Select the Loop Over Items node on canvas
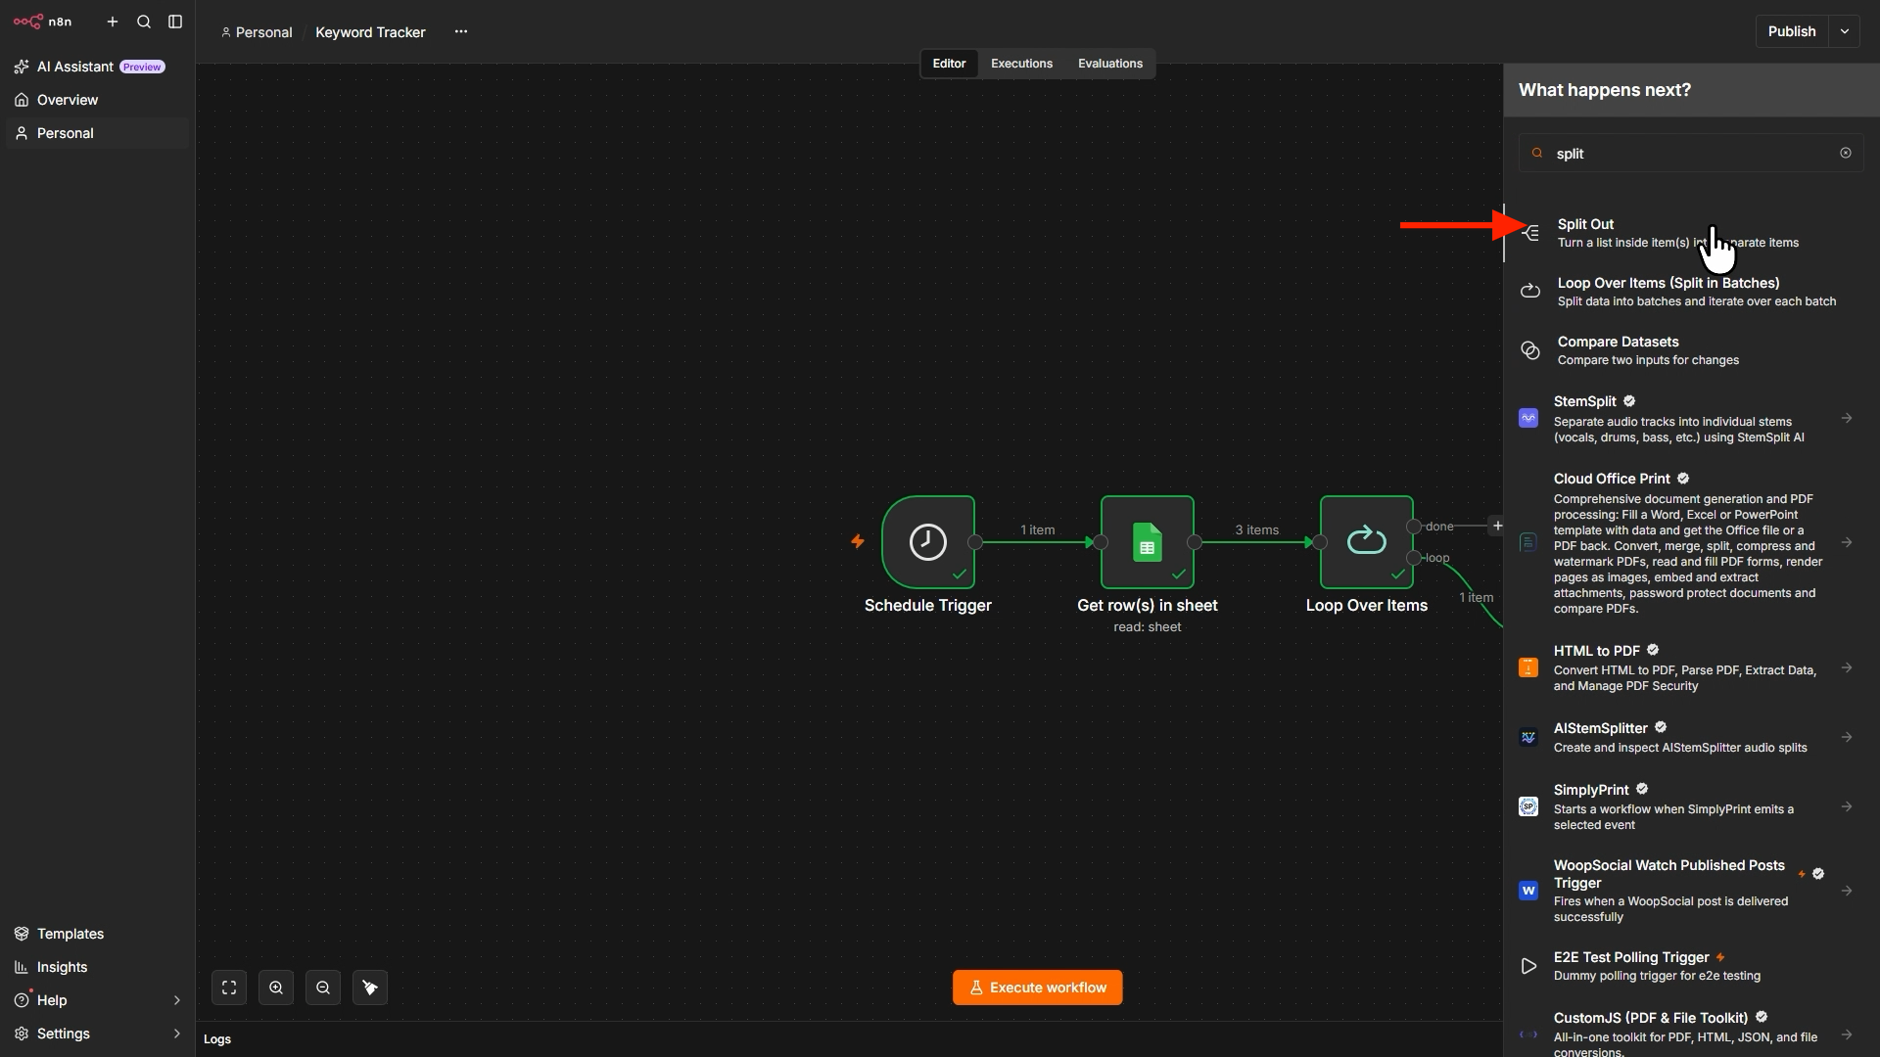 [x=1367, y=542]
